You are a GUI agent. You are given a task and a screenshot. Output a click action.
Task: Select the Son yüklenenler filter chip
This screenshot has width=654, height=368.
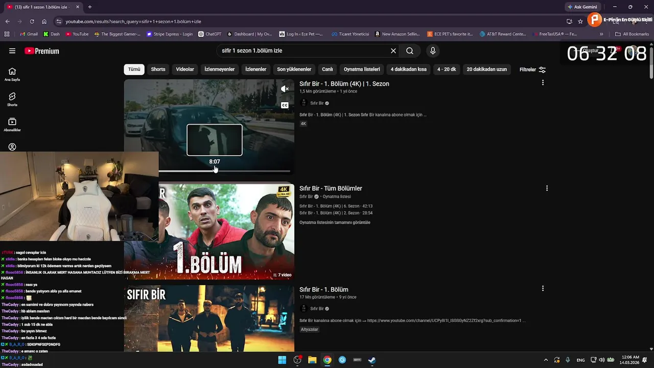pyautogui.click(x=294, y=70)
